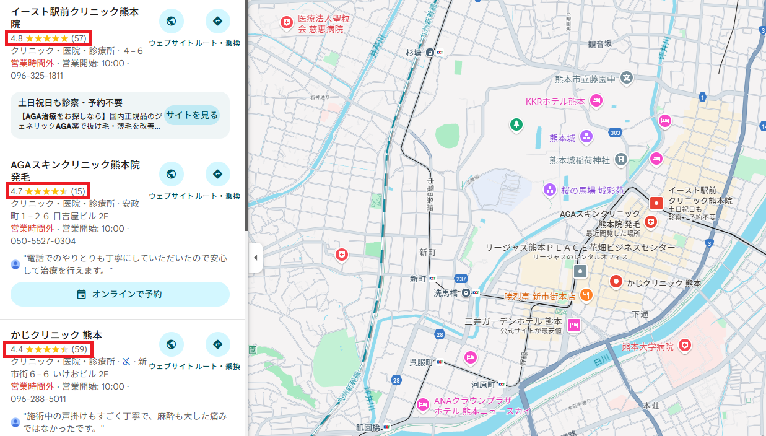The image size is (766, 436).
Task: Click the 呉服町 tram stop label
Action: click(422, 362)
